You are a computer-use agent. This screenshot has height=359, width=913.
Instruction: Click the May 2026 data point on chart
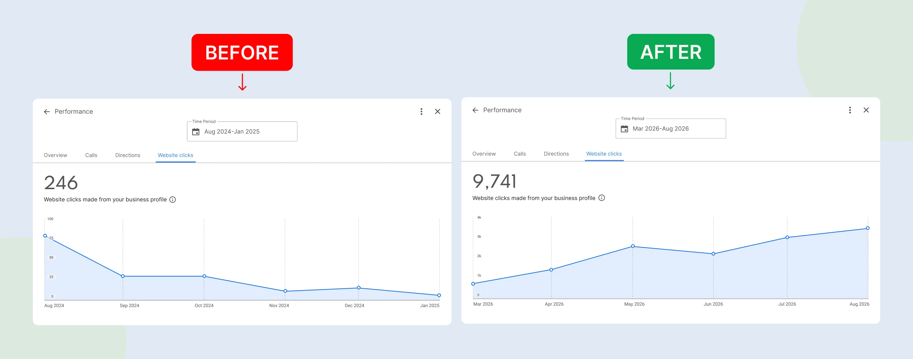tap(633, 246)
